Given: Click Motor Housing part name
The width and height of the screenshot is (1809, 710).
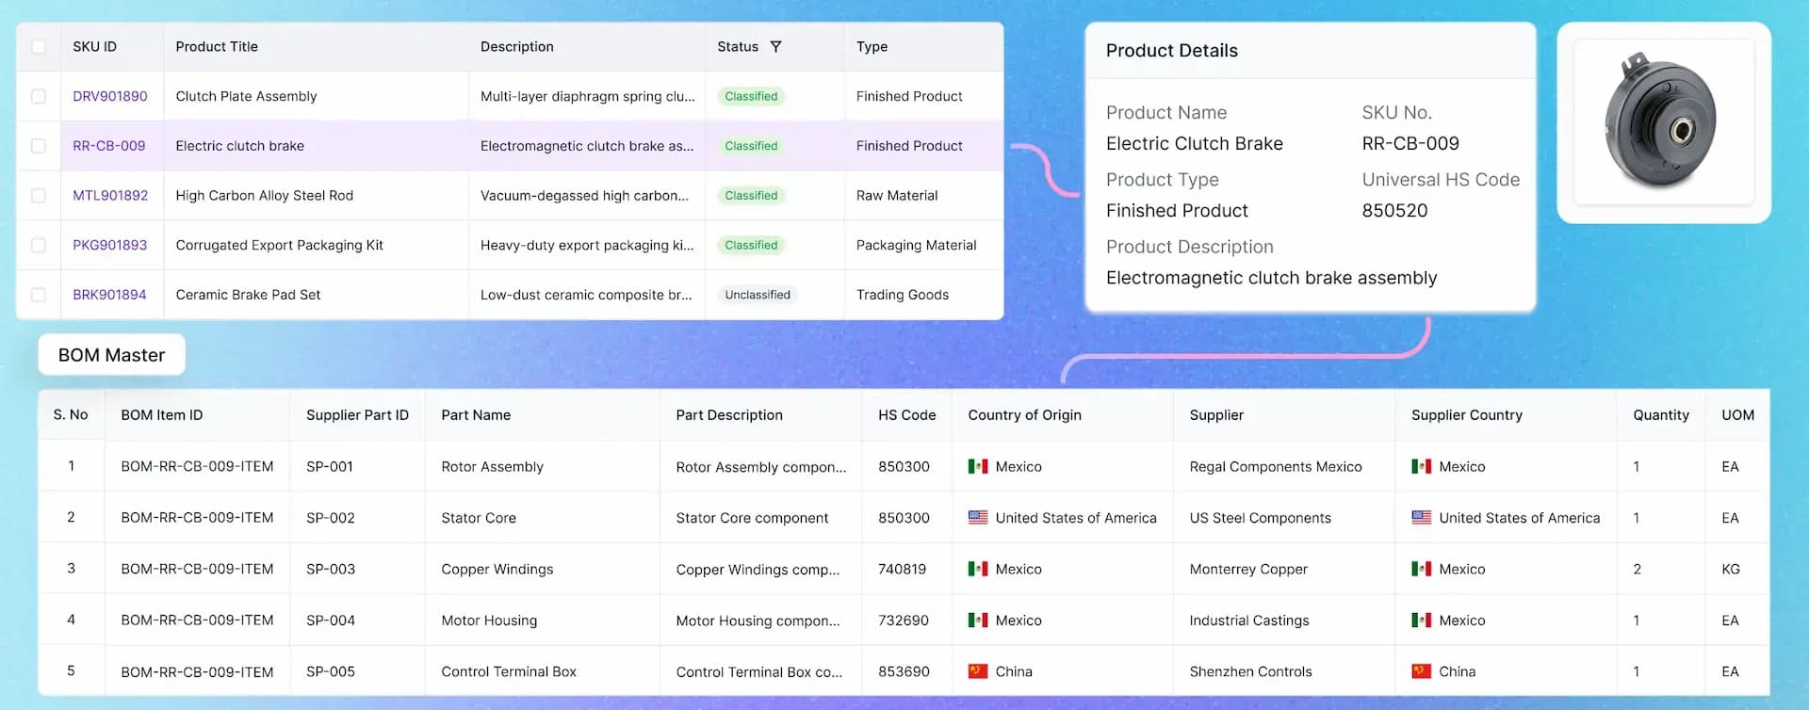Looking at the screenshot, I should point(489,620).
